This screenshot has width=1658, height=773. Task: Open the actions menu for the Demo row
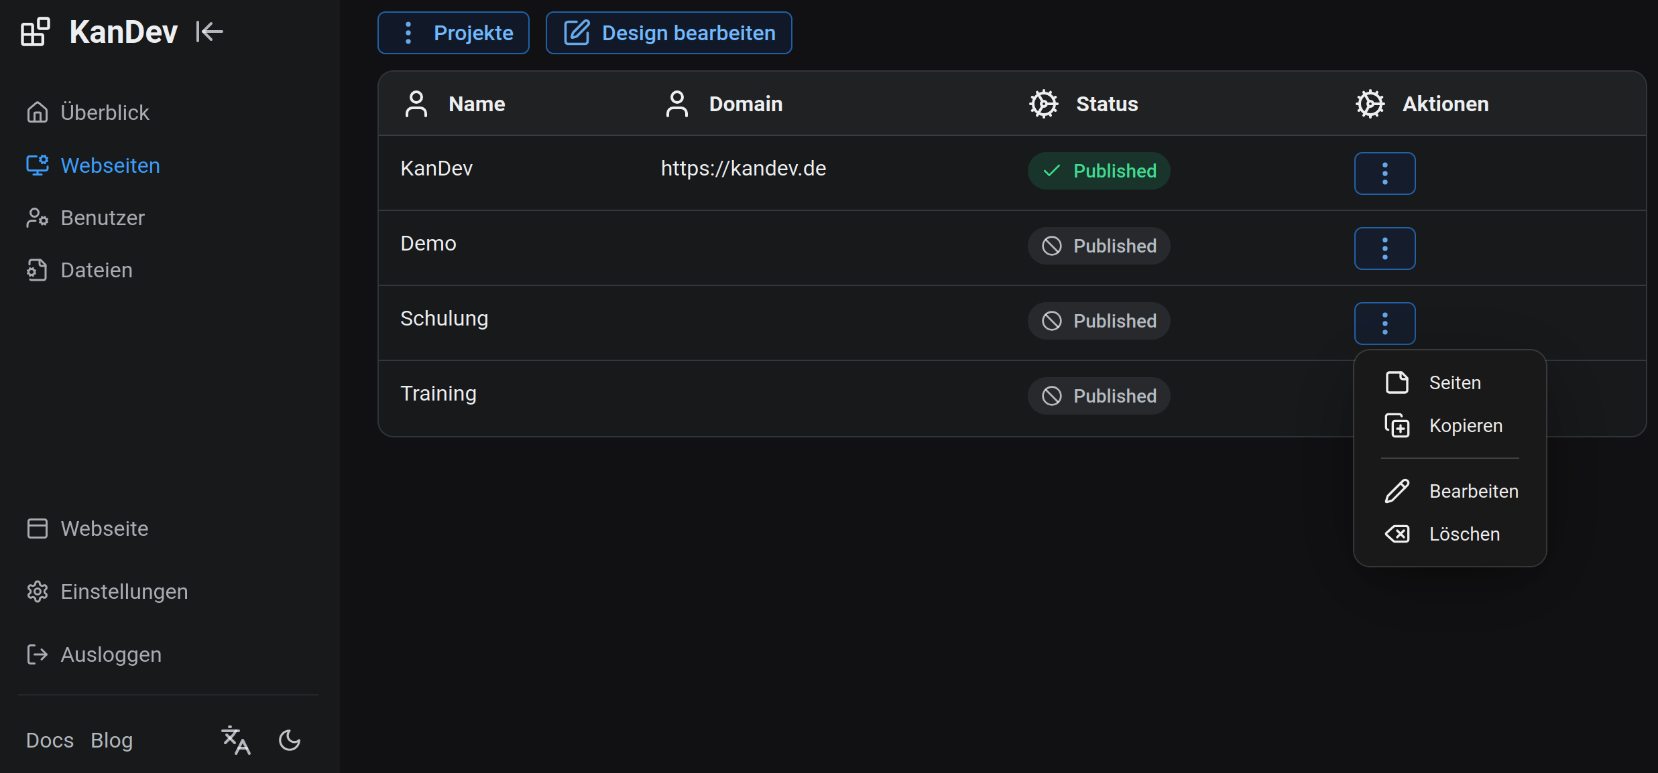(1384, 249)
